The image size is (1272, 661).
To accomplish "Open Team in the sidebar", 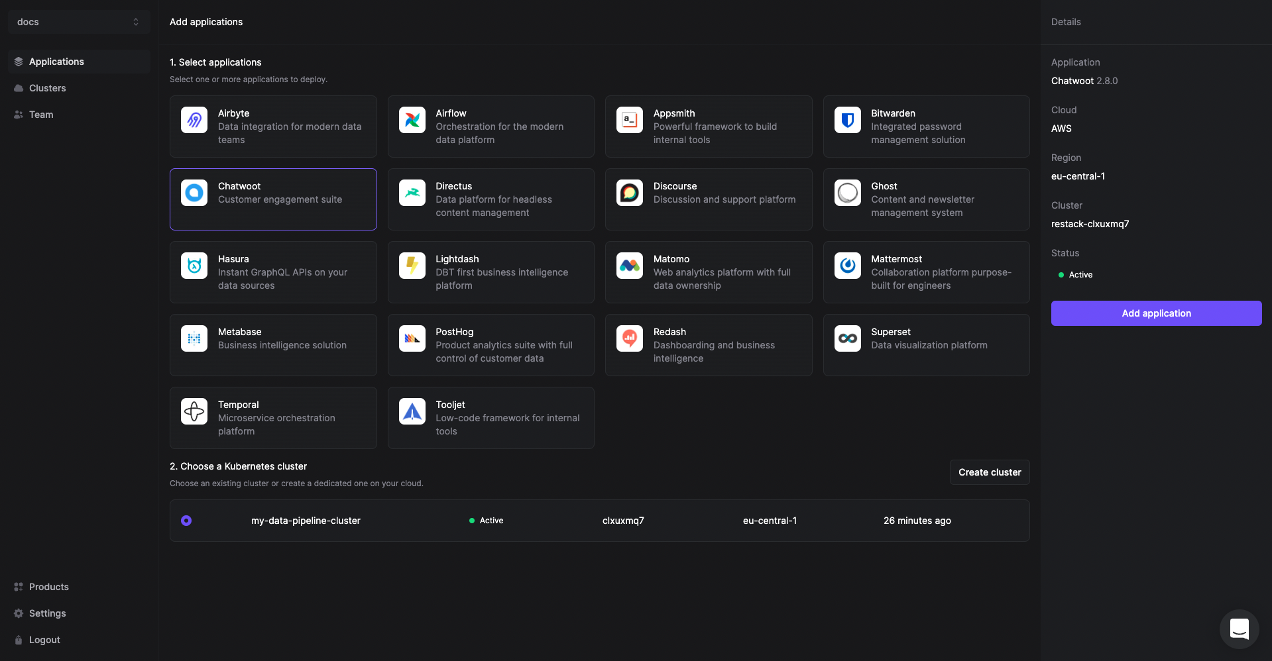I will (79, 115).
